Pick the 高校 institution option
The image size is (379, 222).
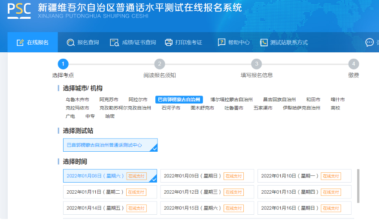[x=335, y=108]
